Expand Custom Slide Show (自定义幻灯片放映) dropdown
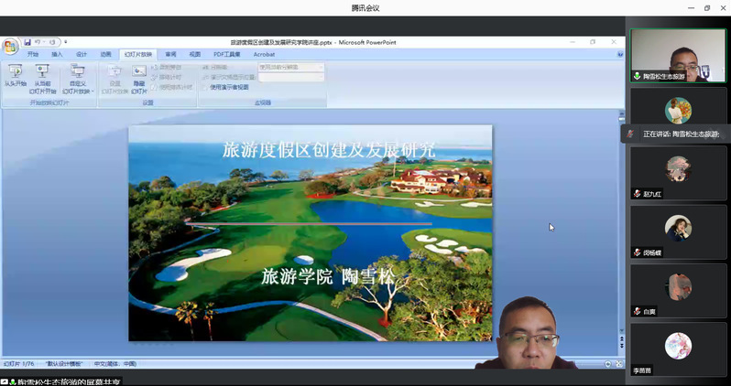The height and width of the screenshot is (386, 731). pyautogui.click(x=78, y=78)
